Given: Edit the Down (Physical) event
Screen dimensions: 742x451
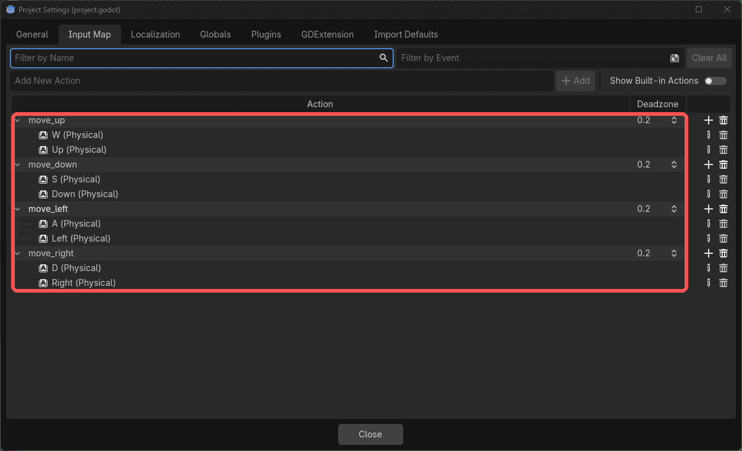Looking at the screenshot, I should [x=708, y=194].
